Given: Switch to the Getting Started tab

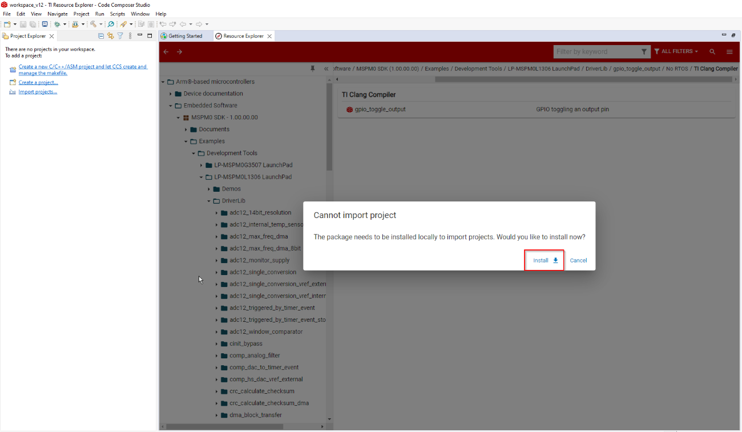Looking at the screenshot, I should tap(182, 36).
